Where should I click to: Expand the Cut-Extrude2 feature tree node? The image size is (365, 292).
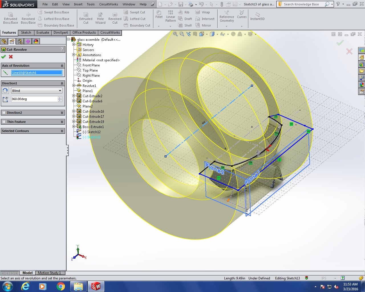coord(74,96)
